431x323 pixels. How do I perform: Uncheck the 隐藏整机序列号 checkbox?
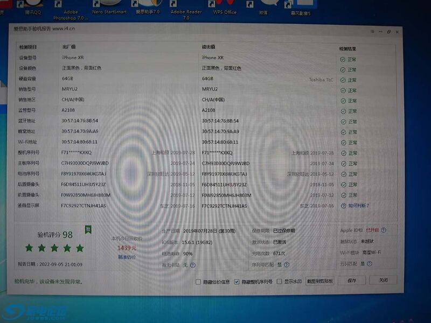click(237, 282)
